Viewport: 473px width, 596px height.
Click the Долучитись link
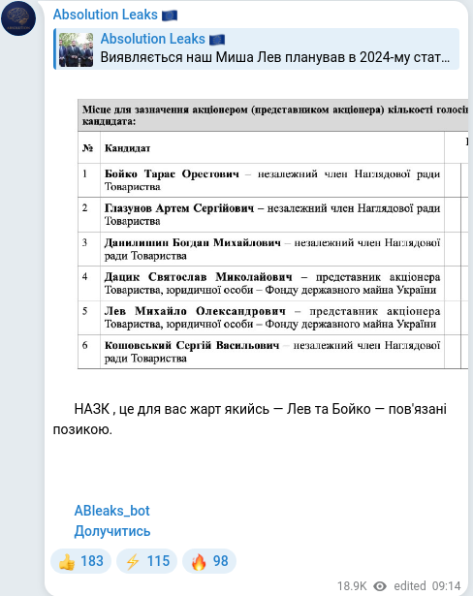coord(112,531)
